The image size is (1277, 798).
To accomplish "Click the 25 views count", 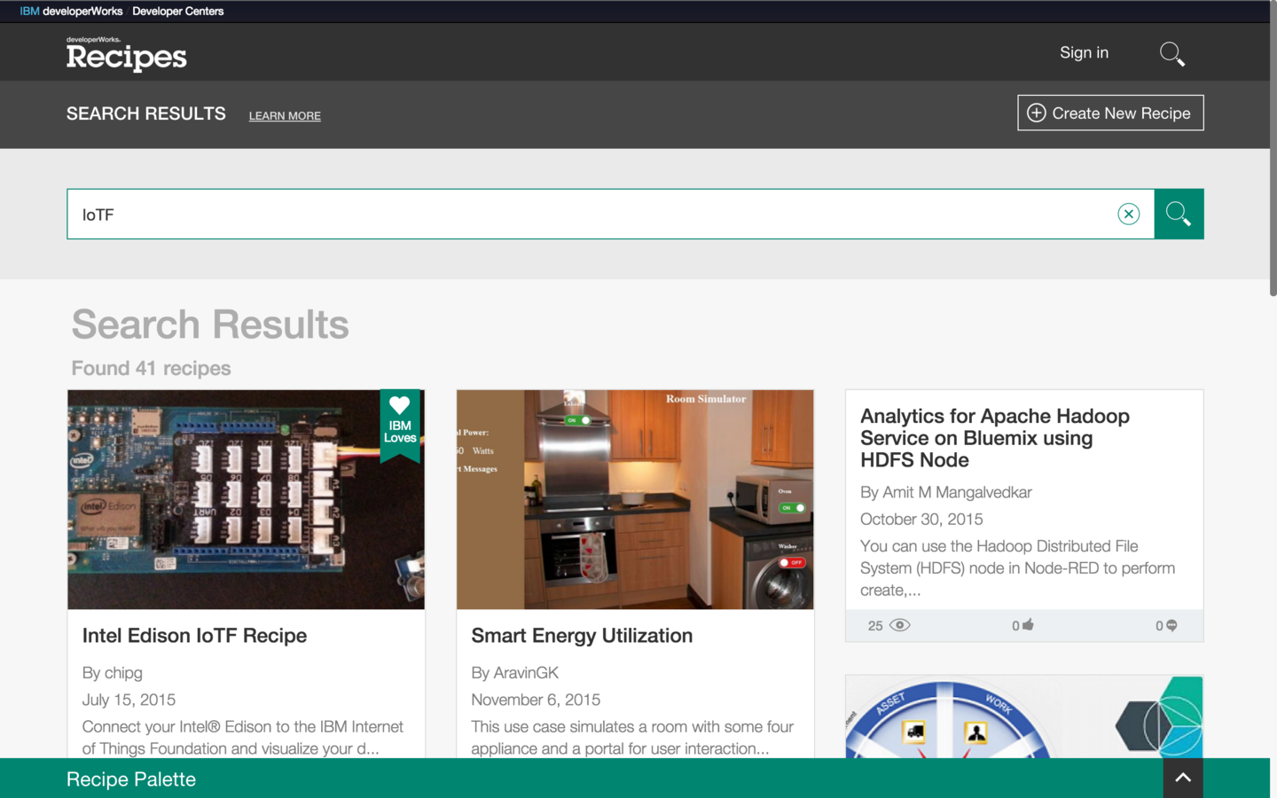I will coord(875,626).
